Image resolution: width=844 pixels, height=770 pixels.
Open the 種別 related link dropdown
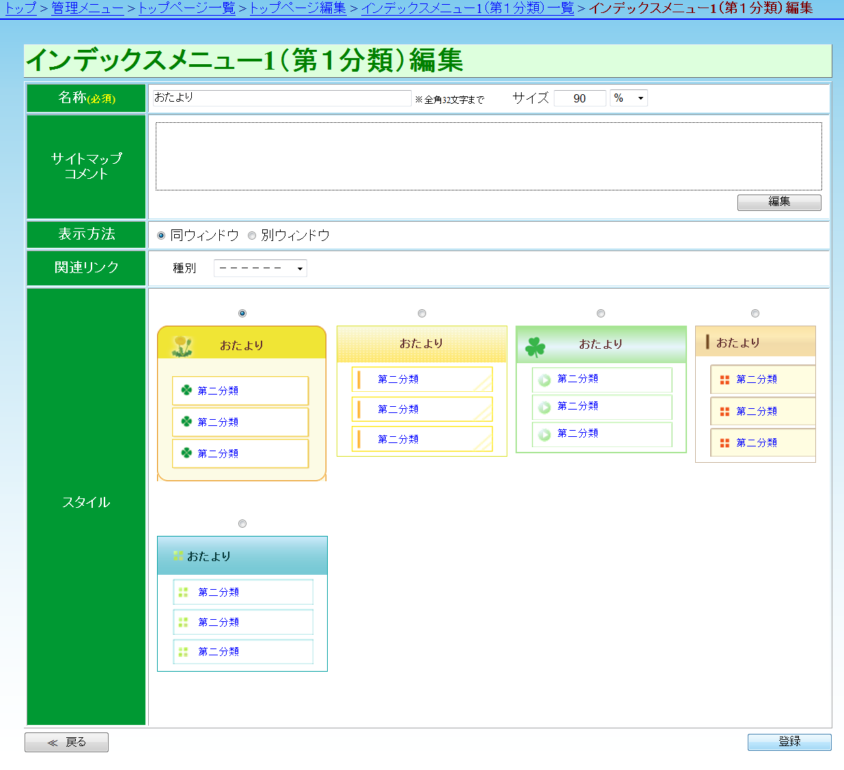point(260,268)
